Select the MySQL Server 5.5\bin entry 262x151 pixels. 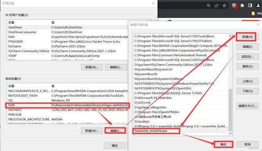point(181,93)
